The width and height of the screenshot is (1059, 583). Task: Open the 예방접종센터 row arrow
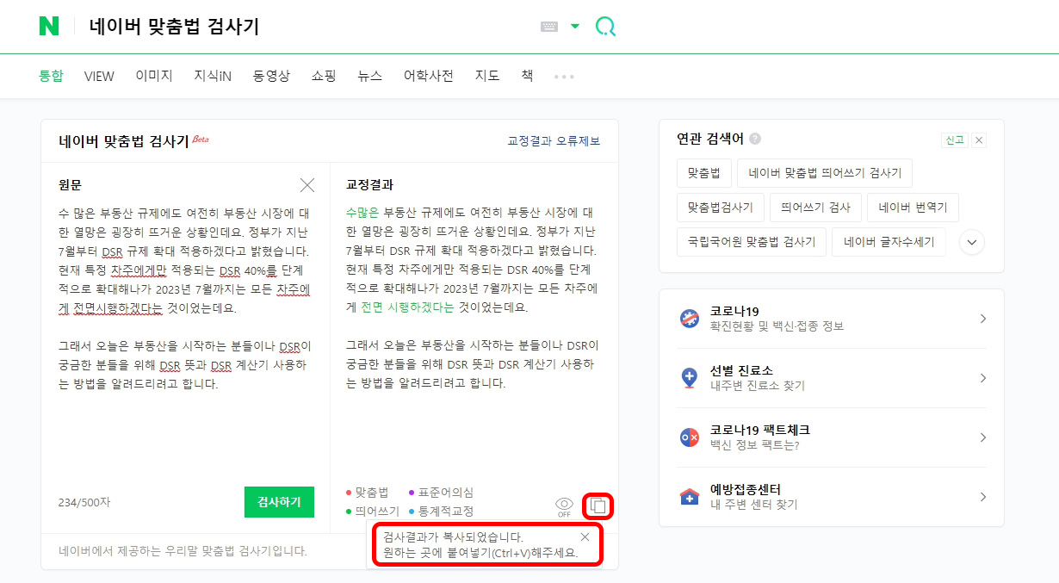pos(982,497)
